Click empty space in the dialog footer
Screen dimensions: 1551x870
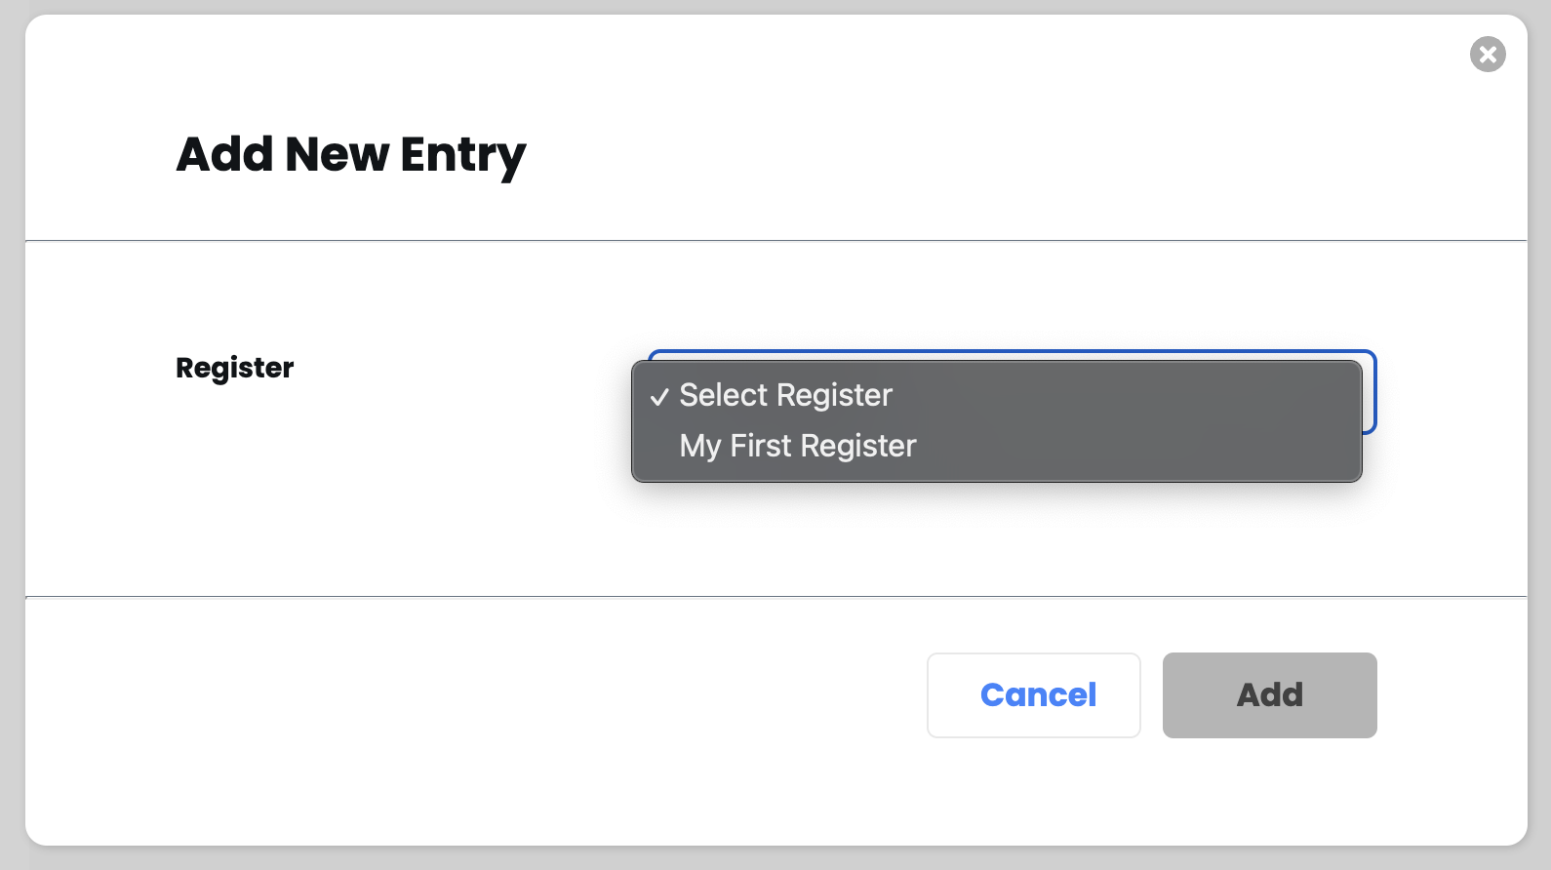[488, 712]
